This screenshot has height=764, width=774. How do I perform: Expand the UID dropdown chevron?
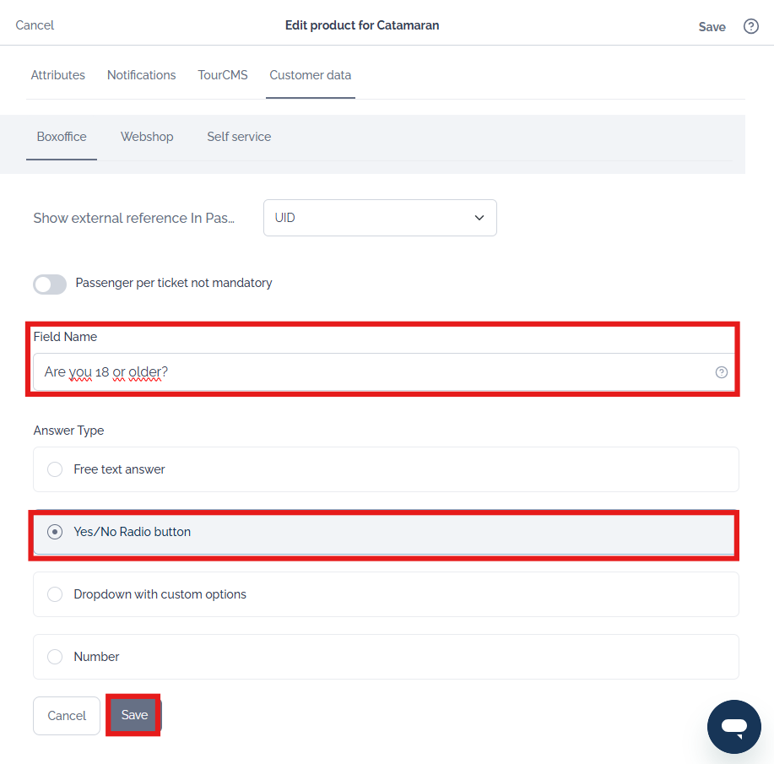(x=479, y=218)
